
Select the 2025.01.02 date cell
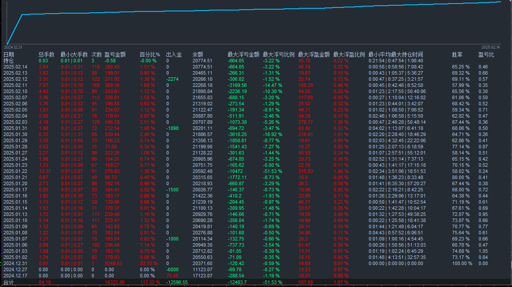15,257
